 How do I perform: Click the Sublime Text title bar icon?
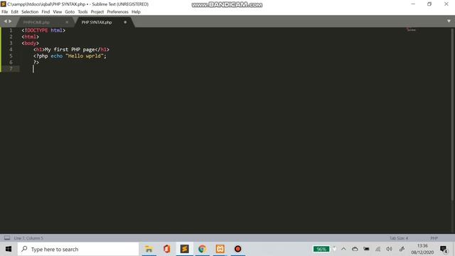click(x=3, y=4)
